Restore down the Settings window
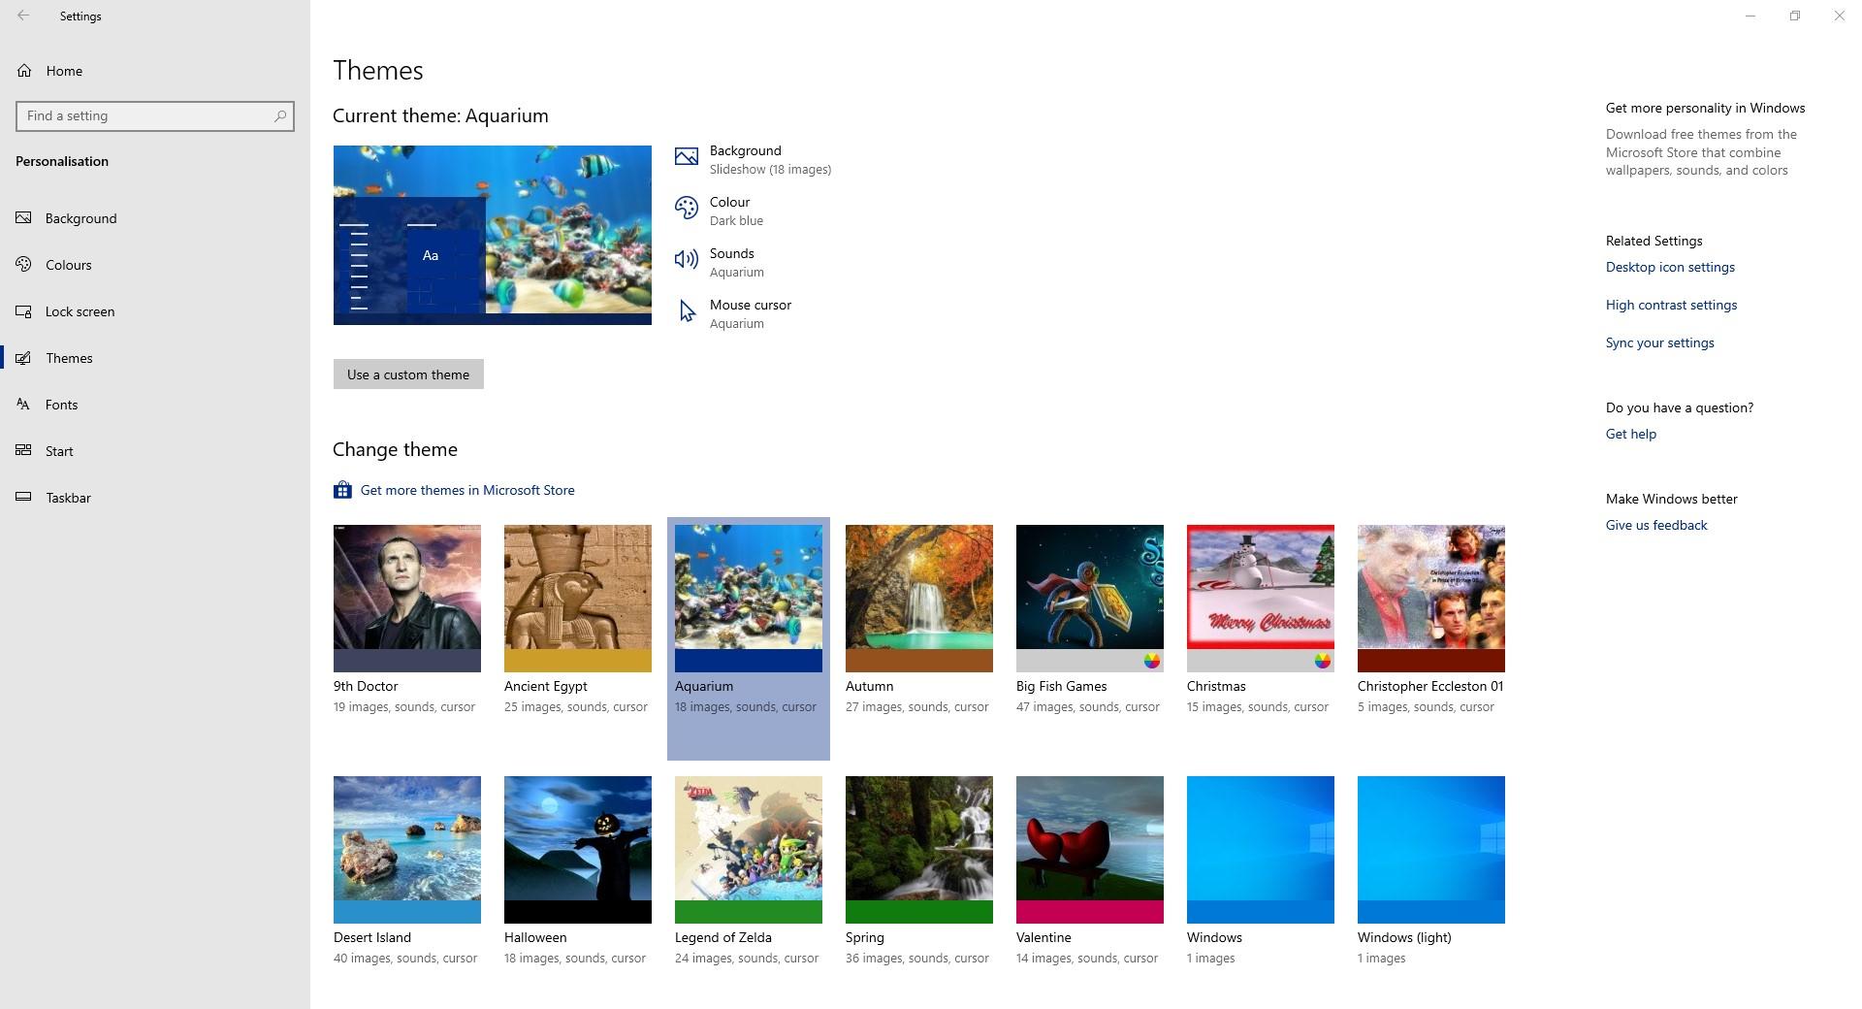1862x1009 pixels. [1795, 16]
